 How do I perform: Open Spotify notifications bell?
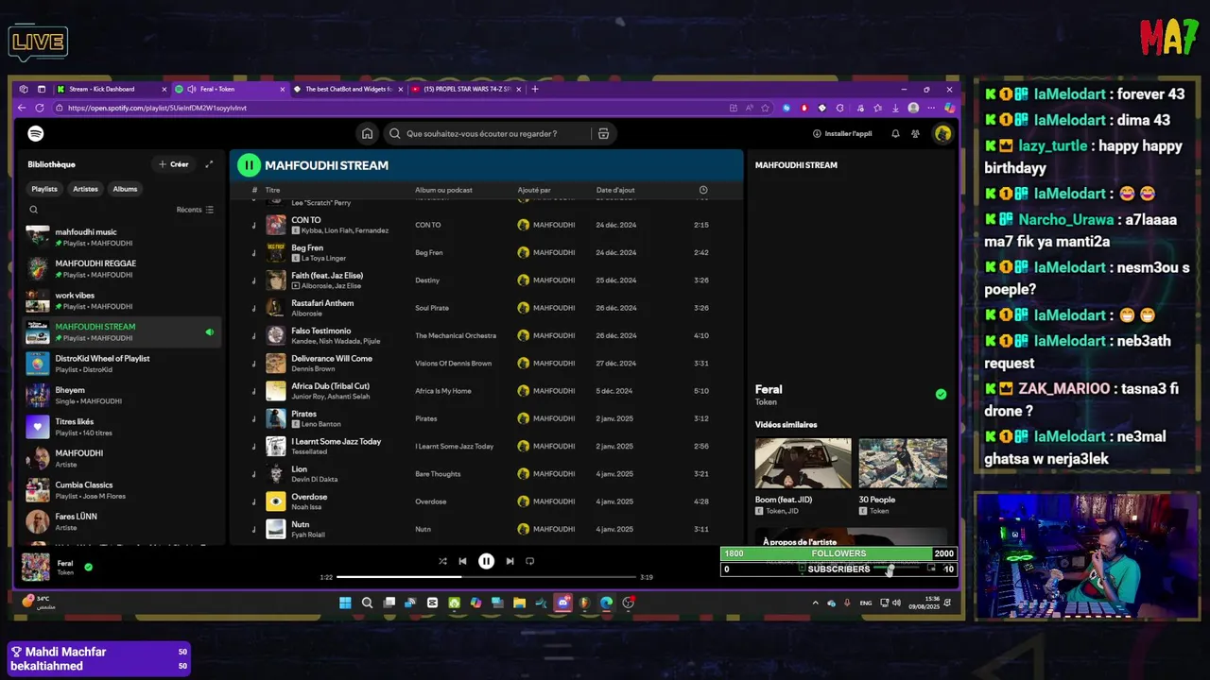tap(895, 134)
